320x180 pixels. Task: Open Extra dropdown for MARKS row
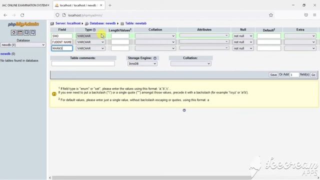tap(300, 48)
